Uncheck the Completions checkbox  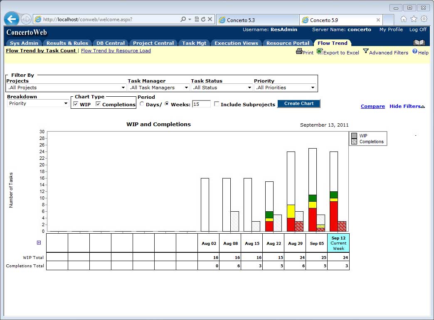pos(98,104)
